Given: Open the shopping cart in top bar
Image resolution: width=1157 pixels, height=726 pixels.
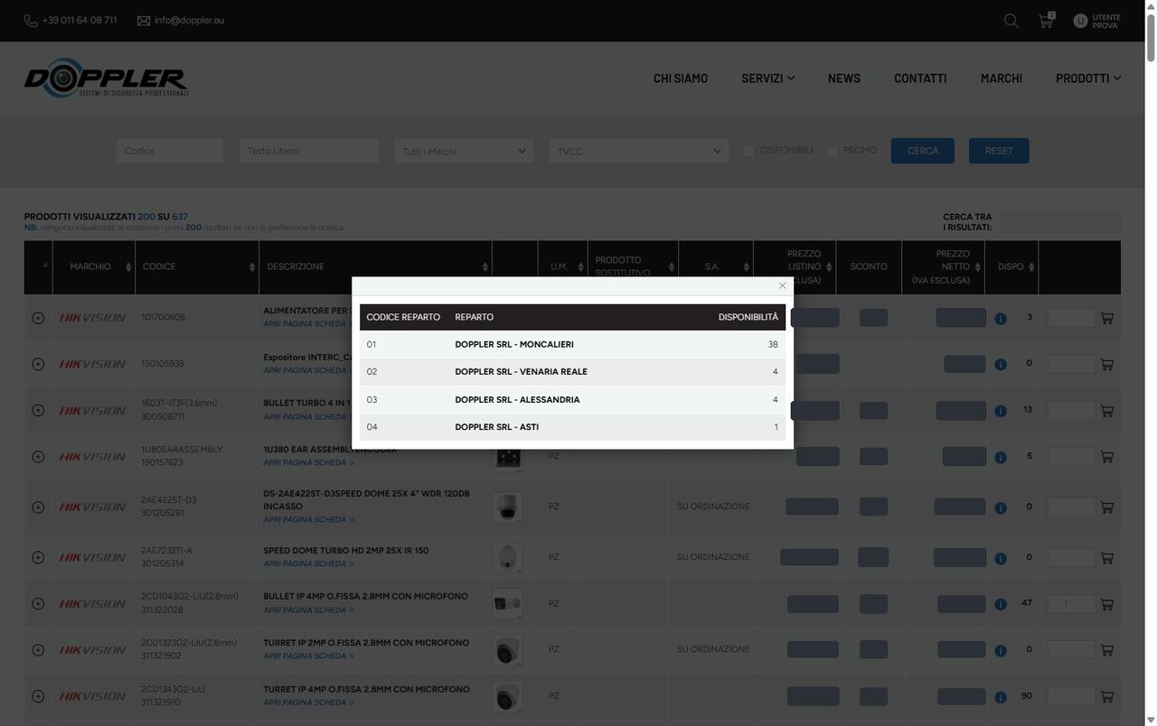Looking at the screenshot, I should [1046, 20].
